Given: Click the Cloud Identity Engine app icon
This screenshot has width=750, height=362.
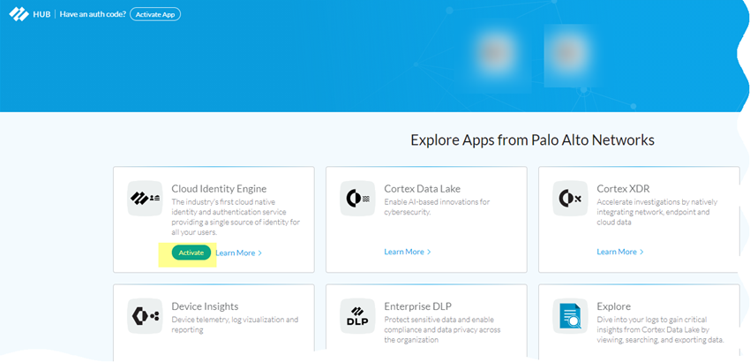Looking at the screenshot, I should pos(144,198).
